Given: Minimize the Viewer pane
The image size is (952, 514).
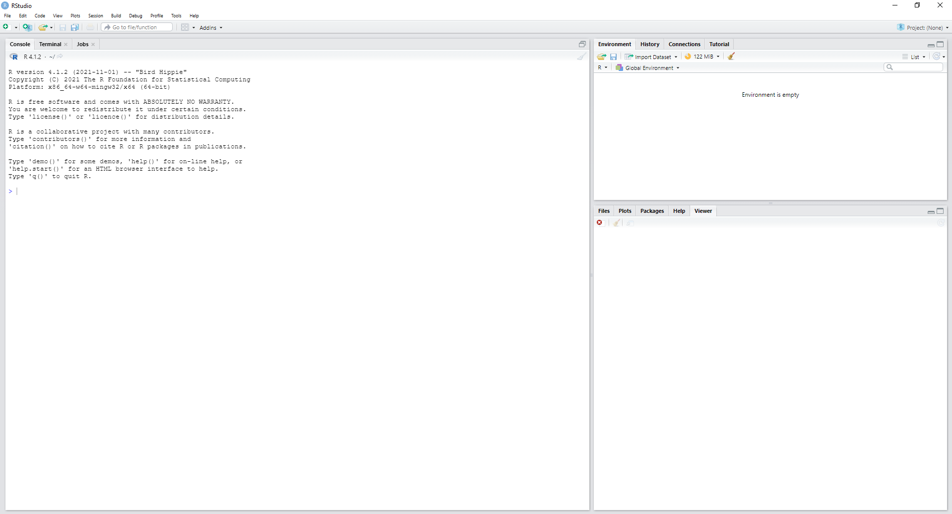Looking at the screenshot, I should (x=931, y=211).
